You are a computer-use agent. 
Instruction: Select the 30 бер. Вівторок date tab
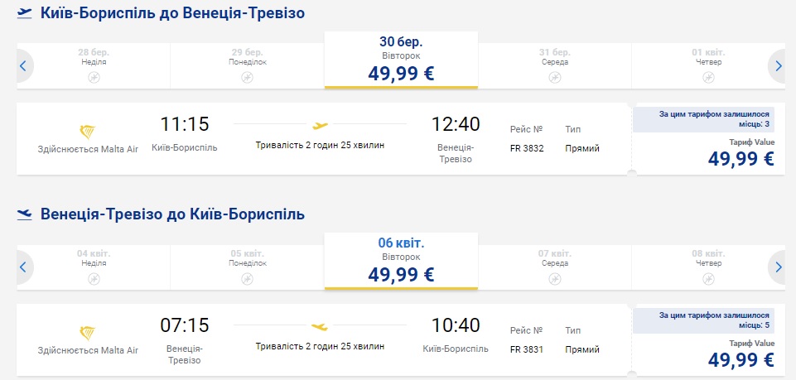pos(401,60)
